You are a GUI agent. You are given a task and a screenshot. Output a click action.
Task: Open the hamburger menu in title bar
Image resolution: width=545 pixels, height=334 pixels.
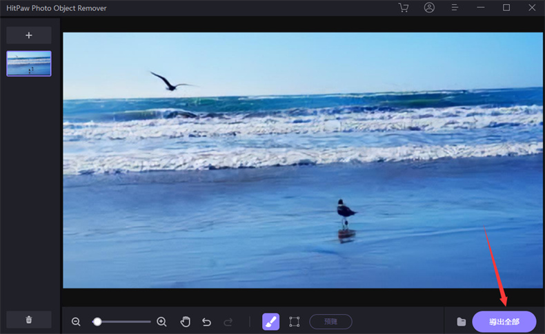coord(455,8)
